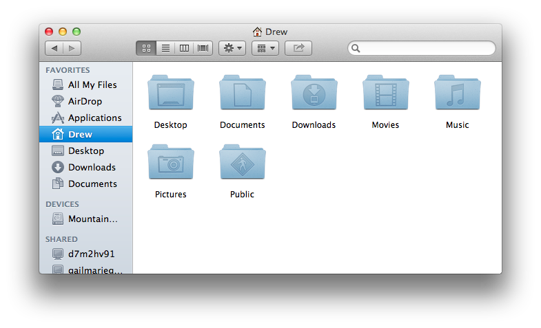Click inside the search field
Image resolution: width=541 pixels, height=328 pixels.
422,48
